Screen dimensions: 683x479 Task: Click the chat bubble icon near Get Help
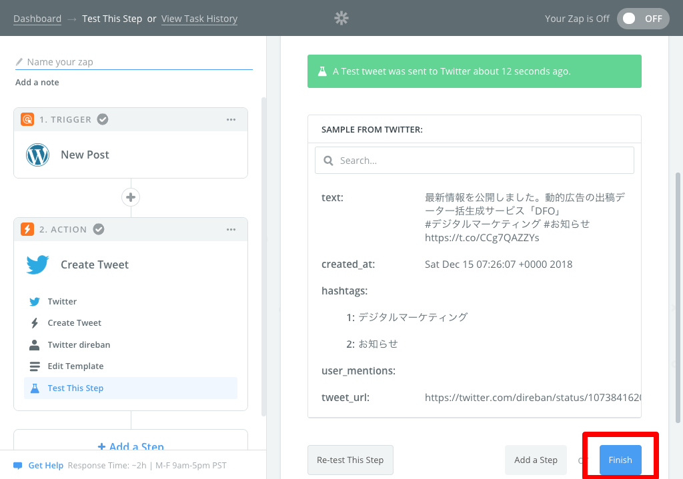[x=18, y=466]
